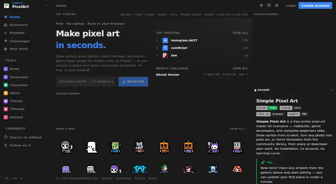
Task: Open the settings gear icon
Action: click(x=277, y=5)
